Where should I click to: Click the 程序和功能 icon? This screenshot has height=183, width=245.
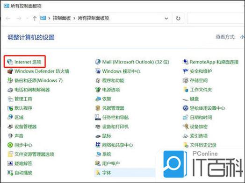click(x=98, y=80)
